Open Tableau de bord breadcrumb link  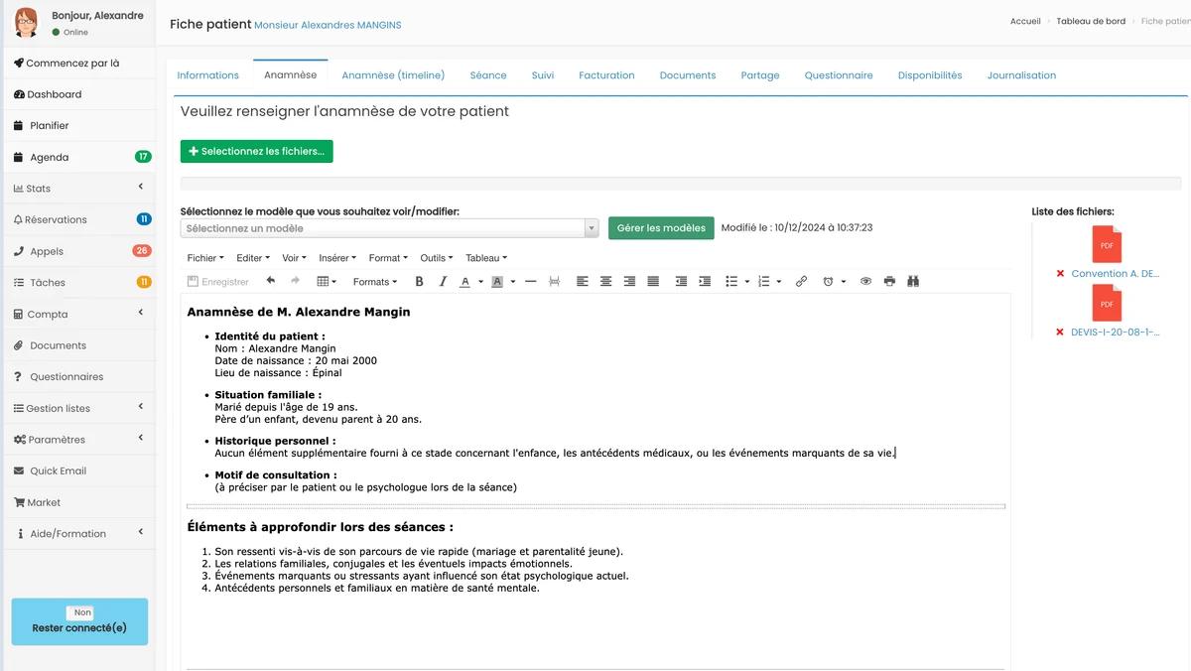click(1091, 21)
